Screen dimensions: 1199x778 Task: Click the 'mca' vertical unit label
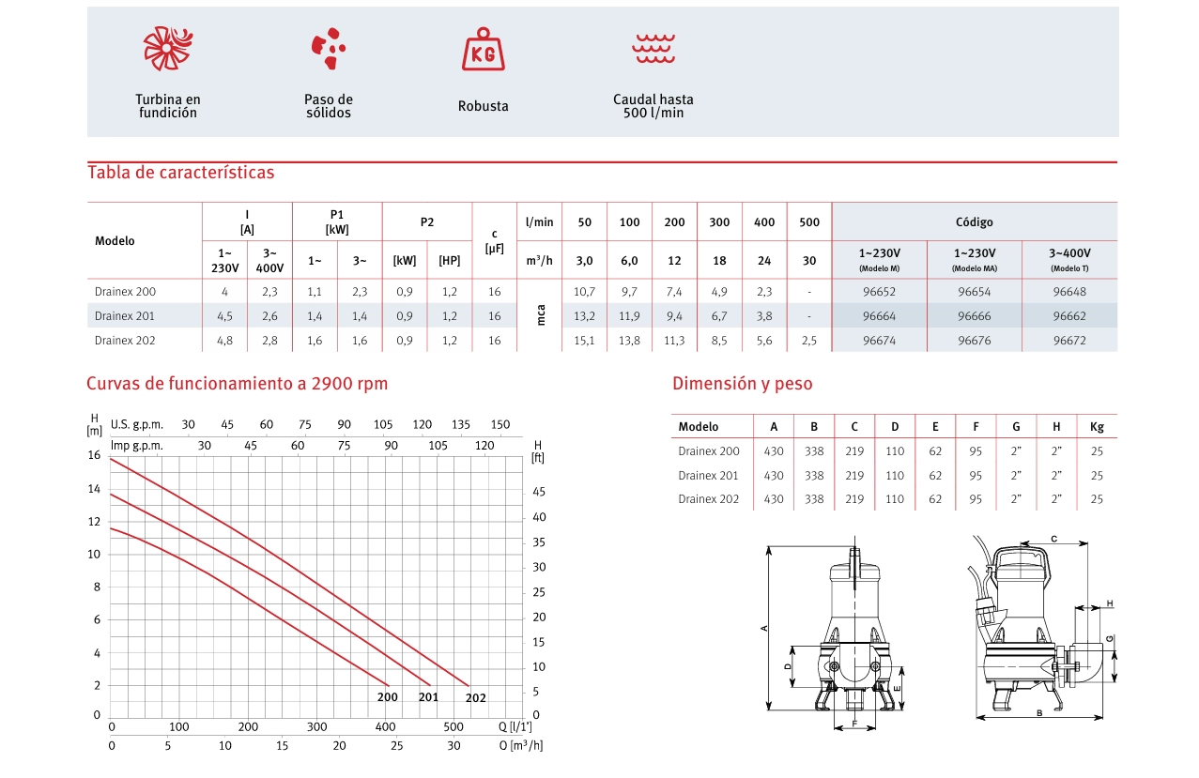click(x=540, y=315)
